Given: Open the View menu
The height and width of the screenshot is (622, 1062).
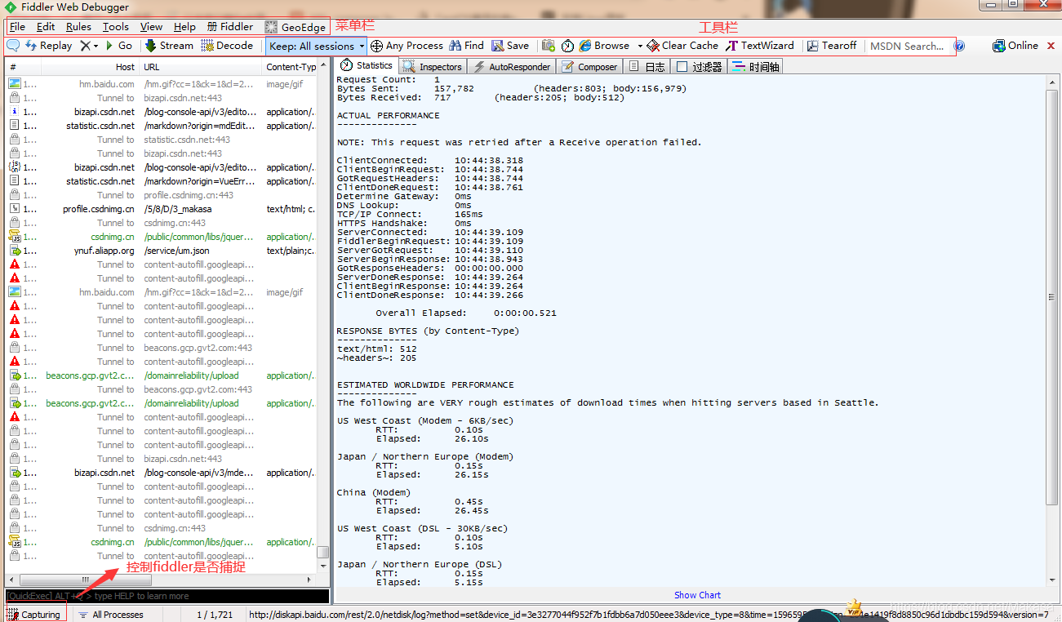Looking at the screenshot, I should coord(151,27).
